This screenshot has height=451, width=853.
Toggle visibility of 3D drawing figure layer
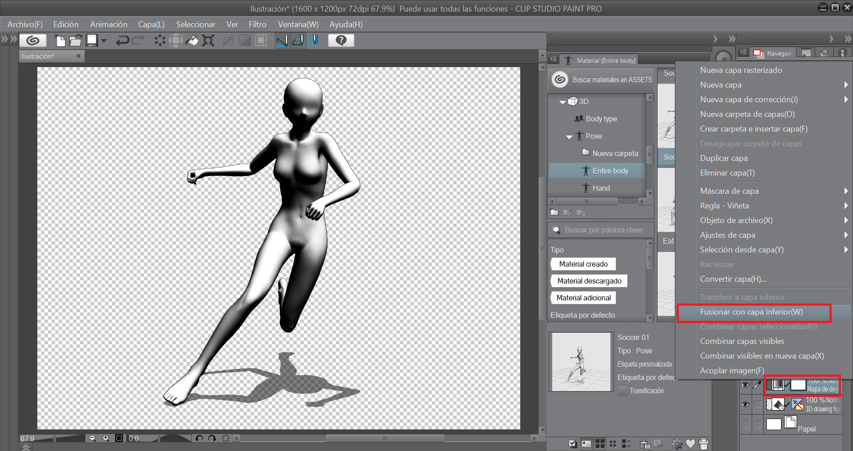[745, 404]
